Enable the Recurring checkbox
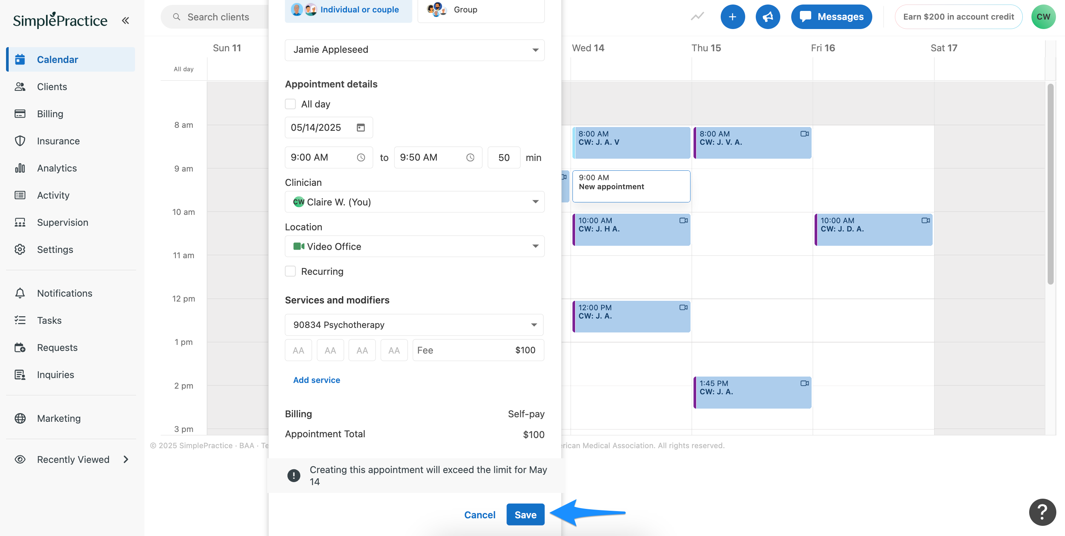The image size is (1065, 536). 290,271
